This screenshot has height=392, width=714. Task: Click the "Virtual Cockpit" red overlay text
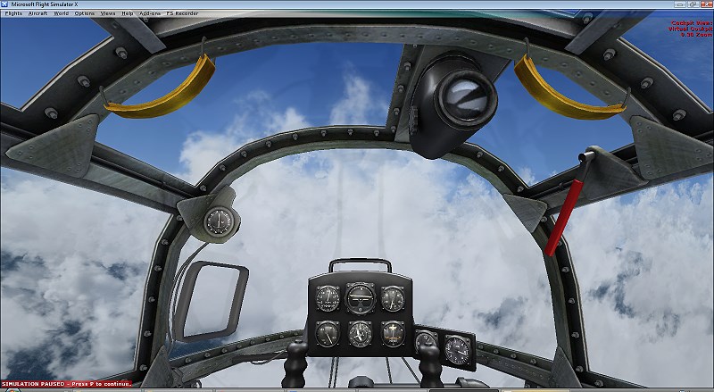[x=690, y=29]
